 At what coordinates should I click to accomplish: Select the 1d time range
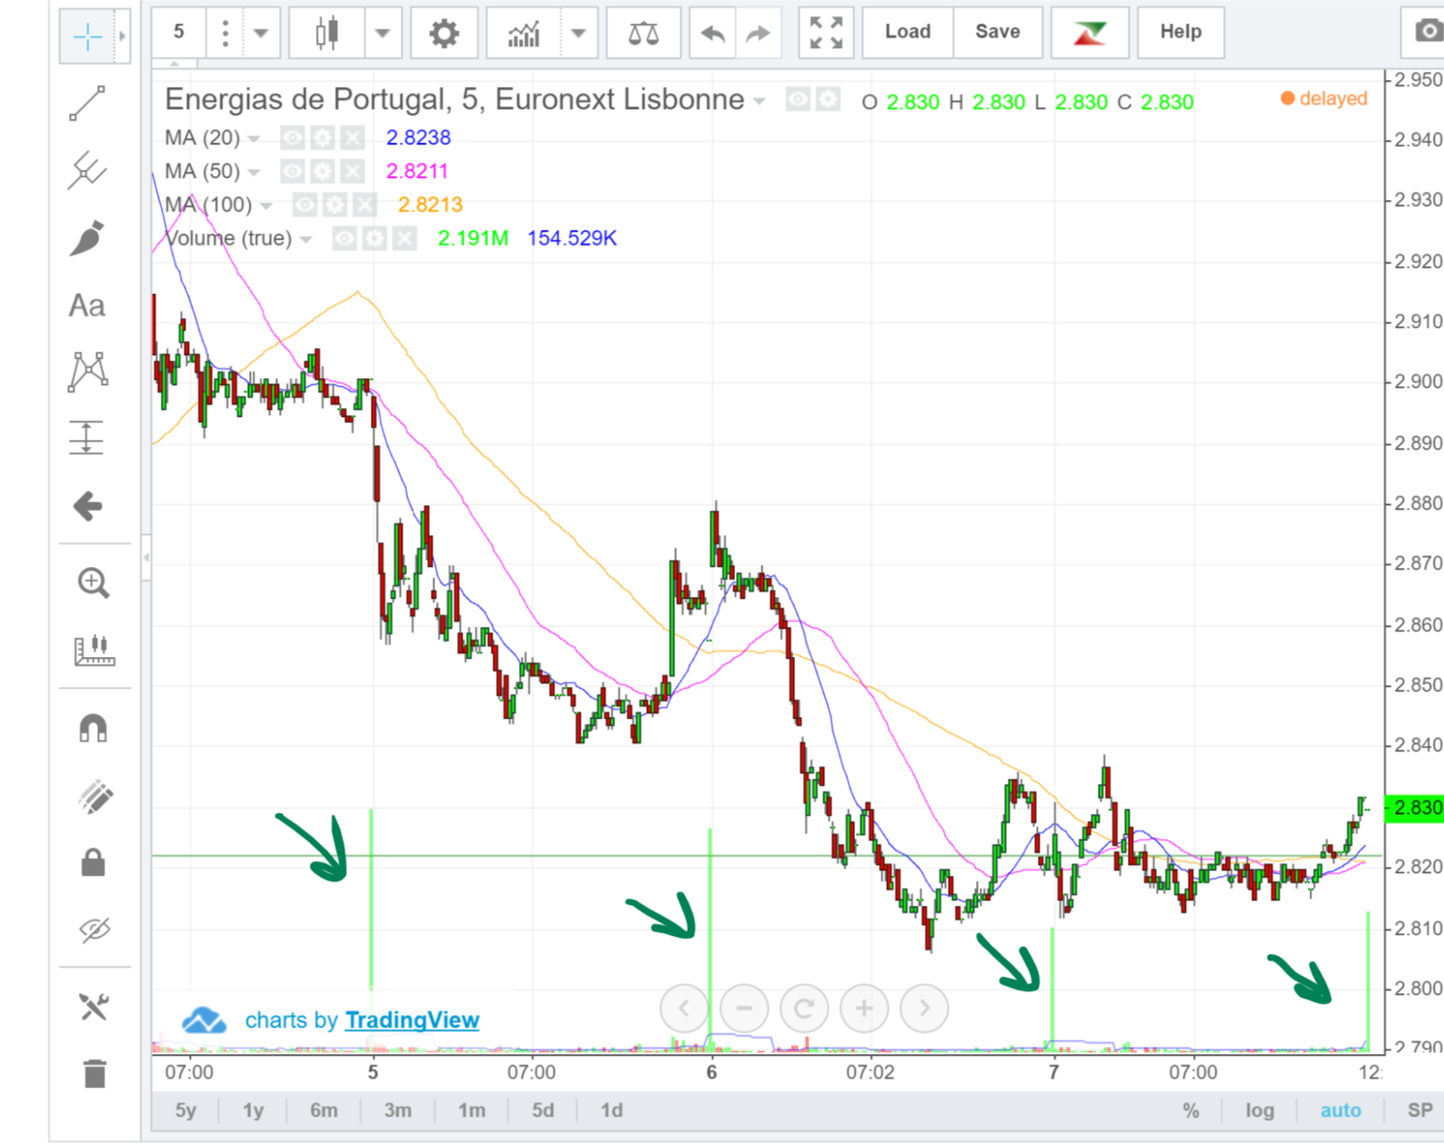click(612, 1110)
